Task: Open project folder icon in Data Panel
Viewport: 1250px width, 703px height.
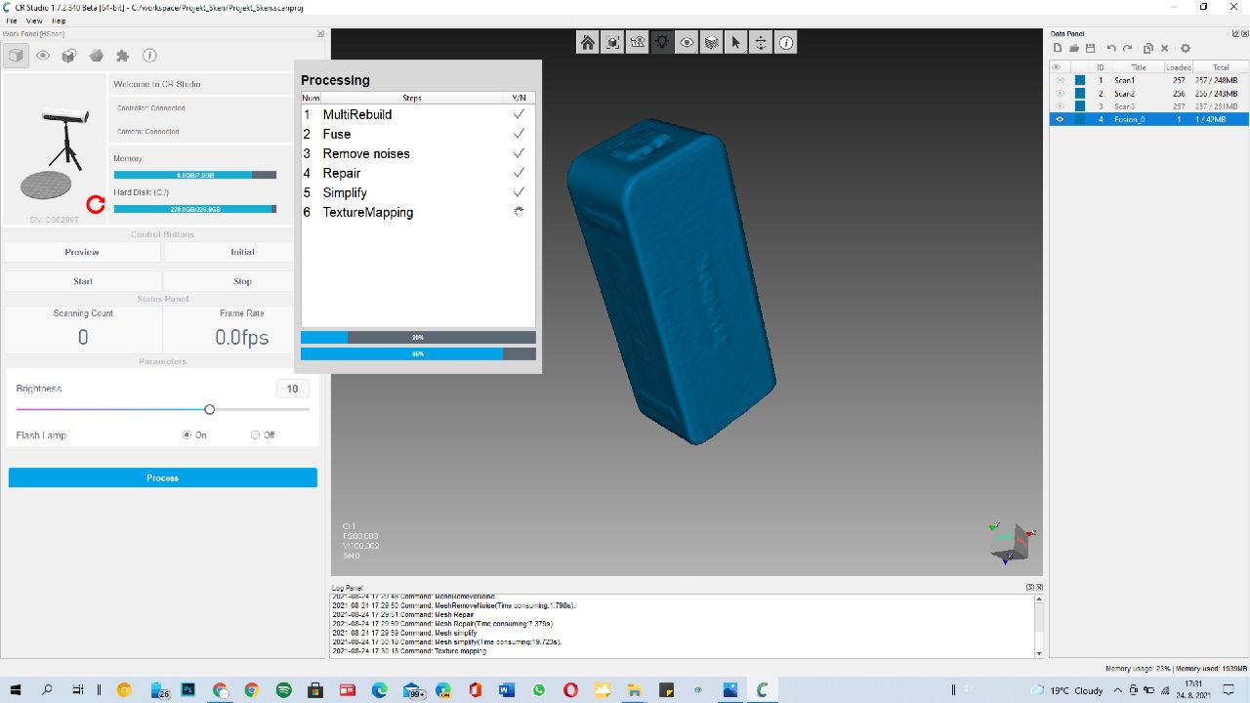Action: tap(1074, 48)
